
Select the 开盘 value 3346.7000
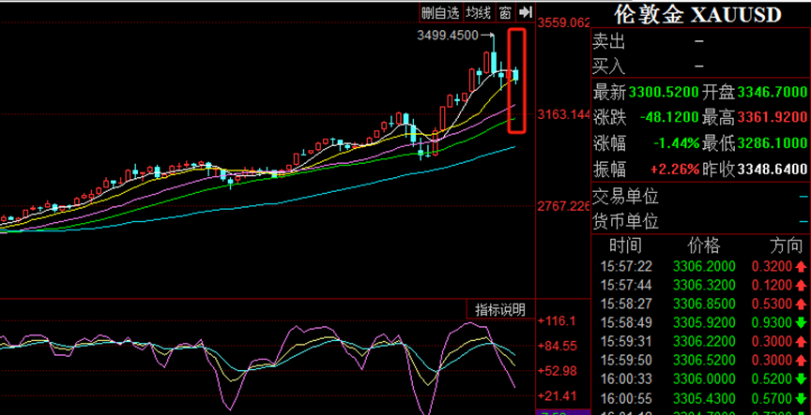coord(773,93)
